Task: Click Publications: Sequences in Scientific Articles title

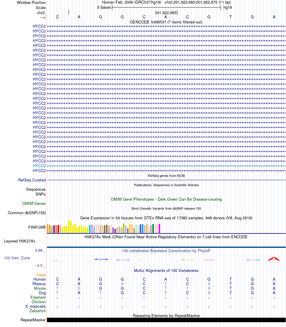Action: pyautogui.click(x=166, y=185)
